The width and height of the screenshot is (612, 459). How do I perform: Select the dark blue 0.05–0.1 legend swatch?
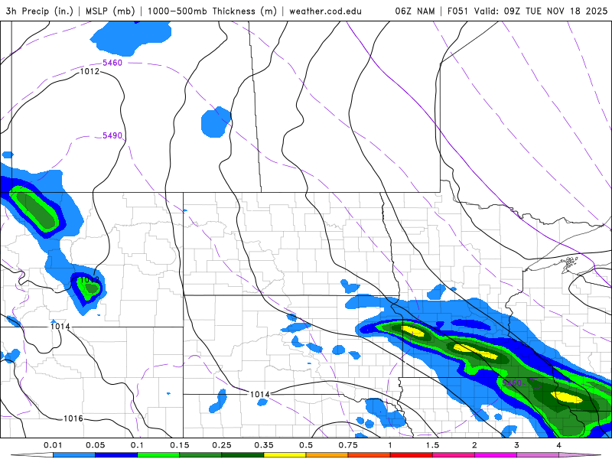[x=116, y=454]
